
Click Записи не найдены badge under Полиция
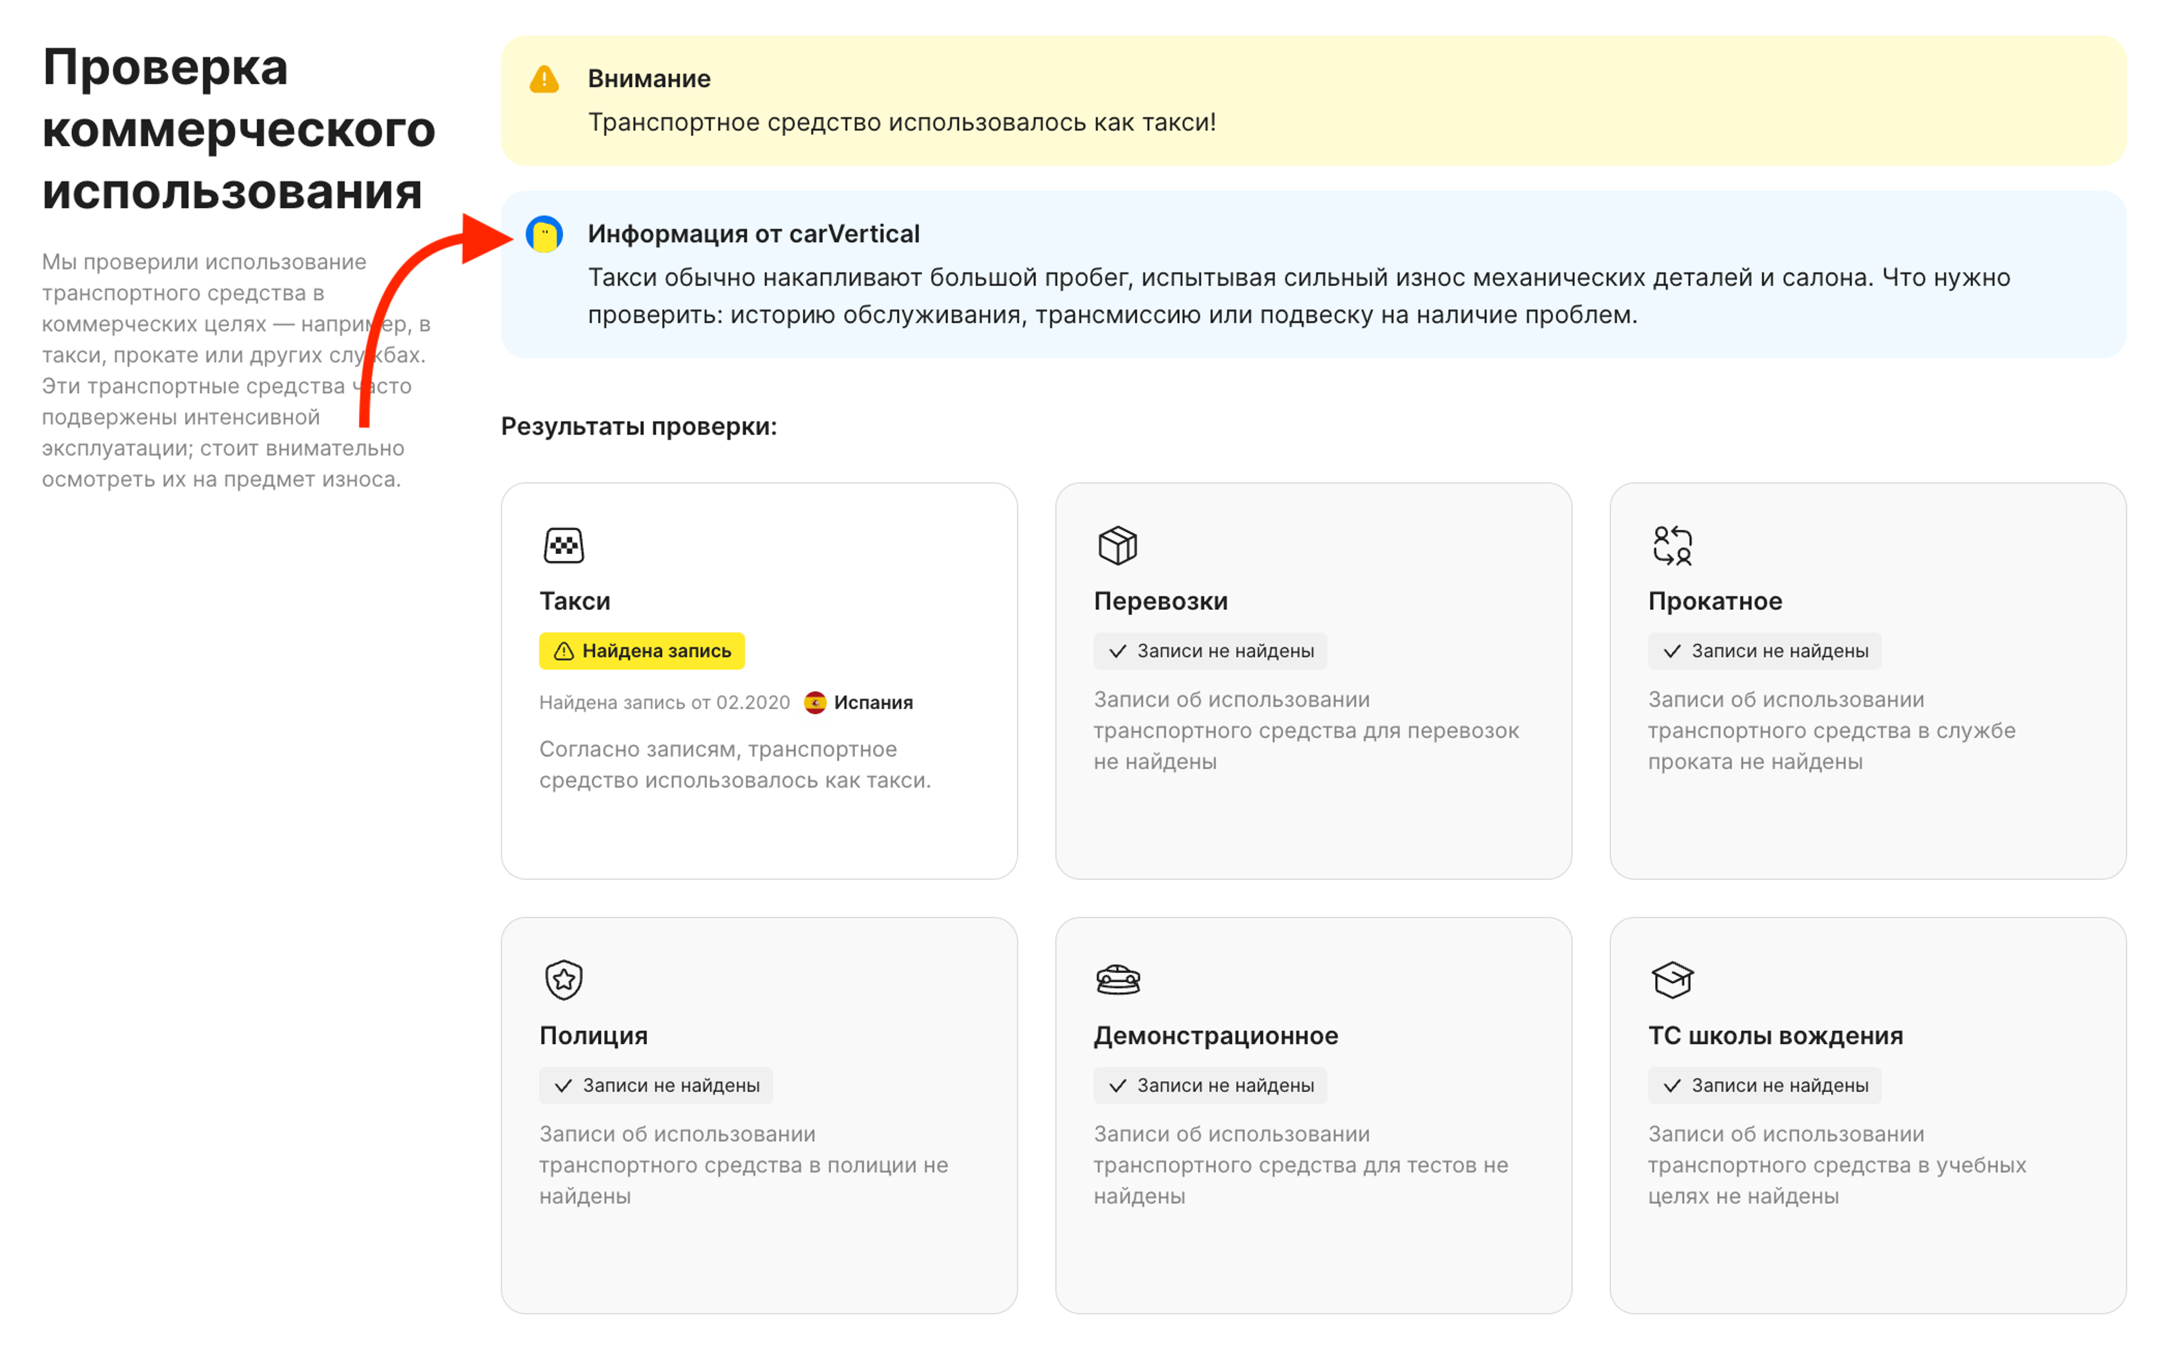(656, 1086)
